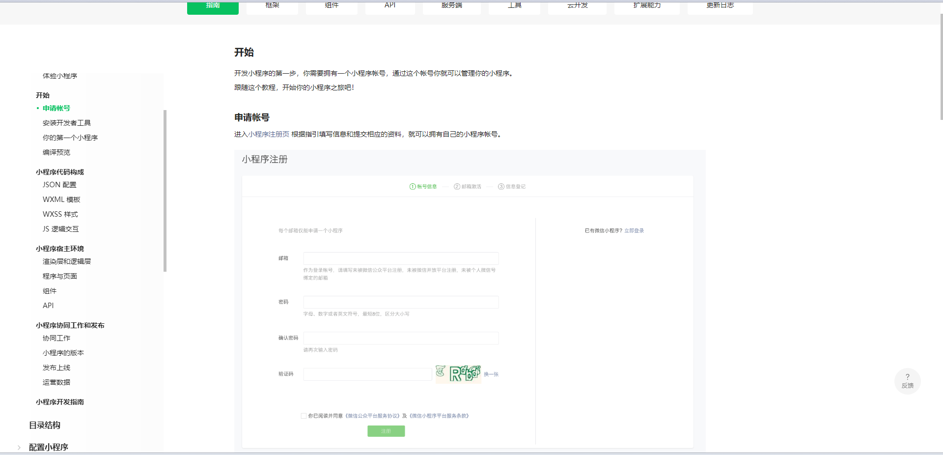Switch to the 框架 tab
Image resolution: width=943 pixels, height=455 pixels.
[x=272, y=5]
